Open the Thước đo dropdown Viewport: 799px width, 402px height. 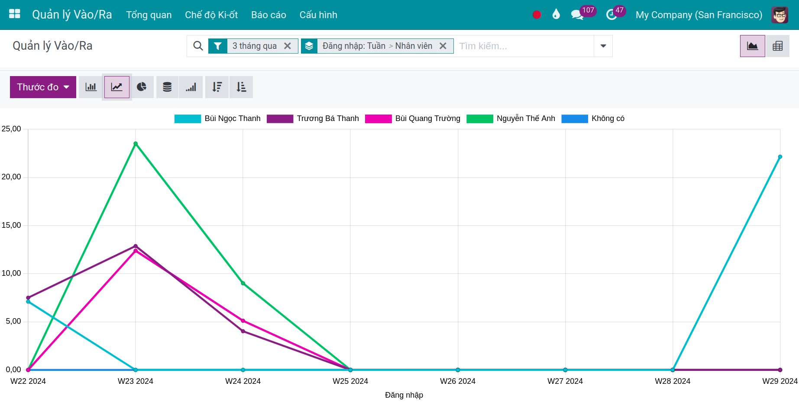click(x=43, y=87)
